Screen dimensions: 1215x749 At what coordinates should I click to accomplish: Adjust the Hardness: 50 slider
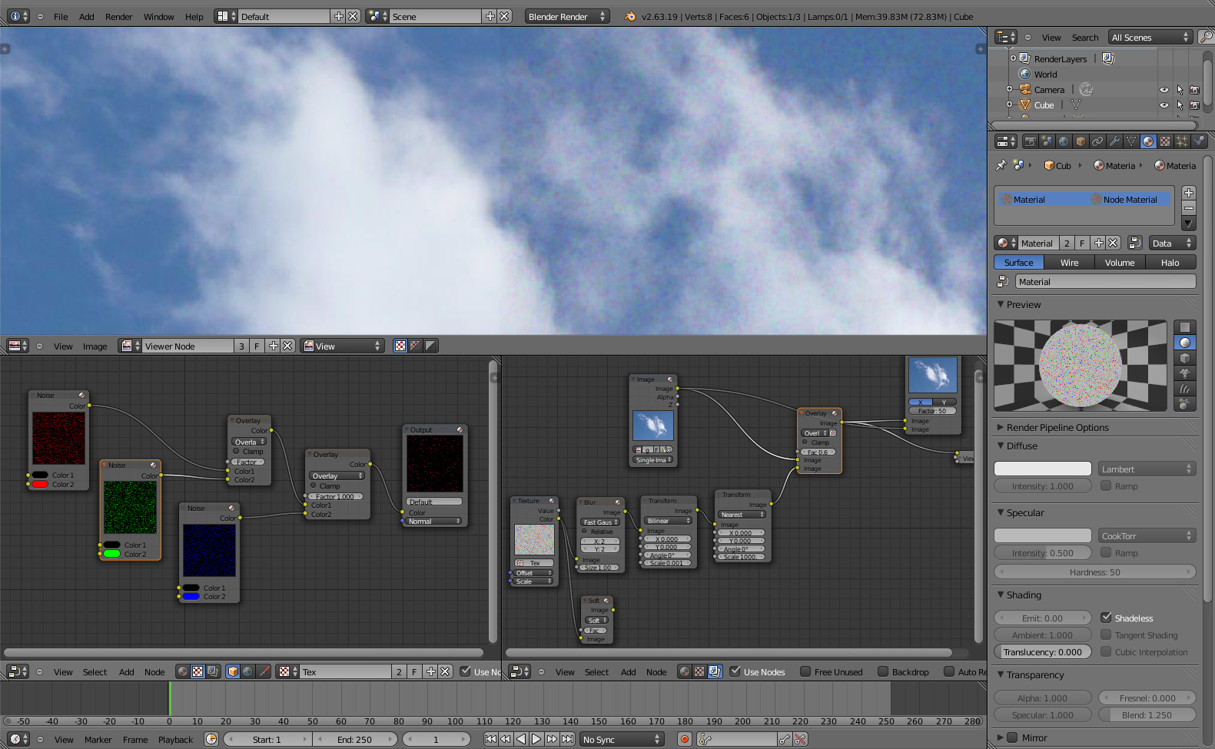coord(1095,572)
